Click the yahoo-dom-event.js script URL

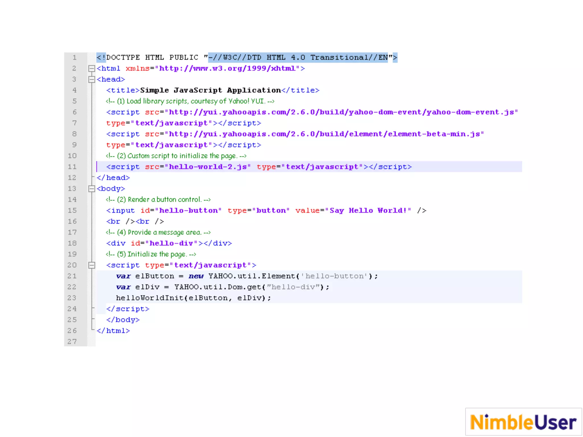pos(341,112)
